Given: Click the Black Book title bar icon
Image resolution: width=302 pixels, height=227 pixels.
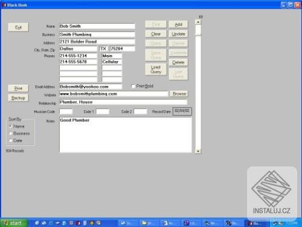Looking at the screenshot, I should pyautogui.click(x=4, y=5).
